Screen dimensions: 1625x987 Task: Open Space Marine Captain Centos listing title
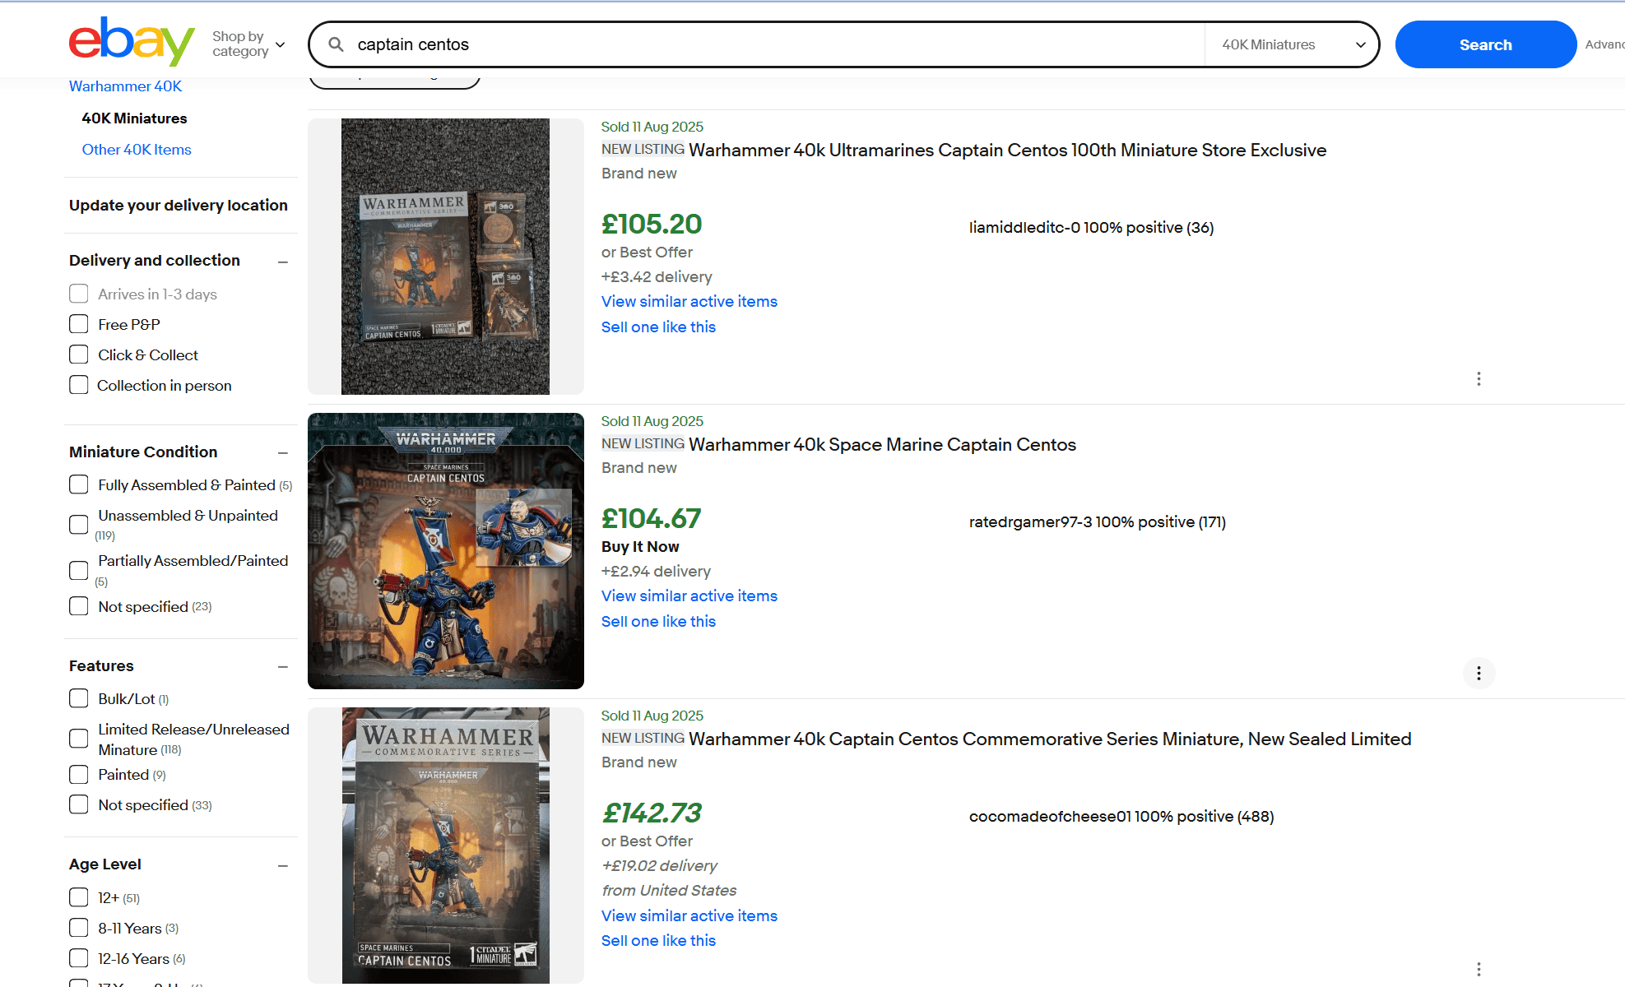click(x=882, y=444)
